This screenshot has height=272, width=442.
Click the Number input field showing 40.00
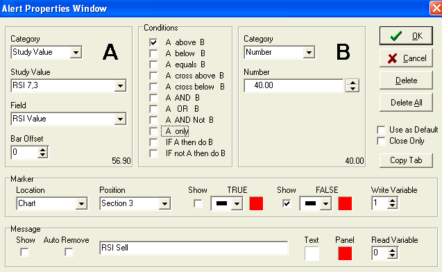[x=294, y=85]
